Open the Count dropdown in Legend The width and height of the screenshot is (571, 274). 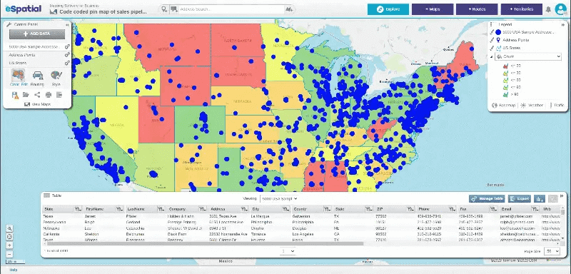coord(528,57)
